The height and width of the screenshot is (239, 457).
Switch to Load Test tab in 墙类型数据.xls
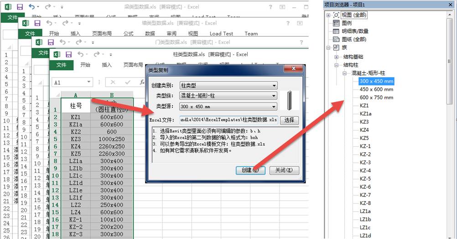[221, 33]
